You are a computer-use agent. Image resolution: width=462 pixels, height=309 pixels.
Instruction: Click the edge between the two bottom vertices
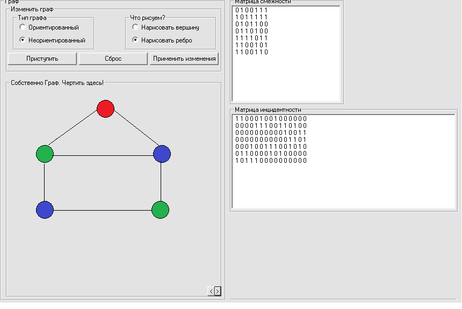coord(102,210)
